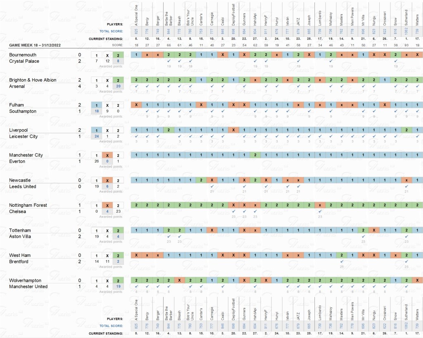Click the Brighton & Hove Albion team name
Viewport: 423px width, 338px height.
tap(33, 80)
